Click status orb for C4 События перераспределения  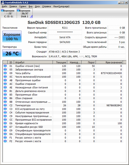(5, 113)
